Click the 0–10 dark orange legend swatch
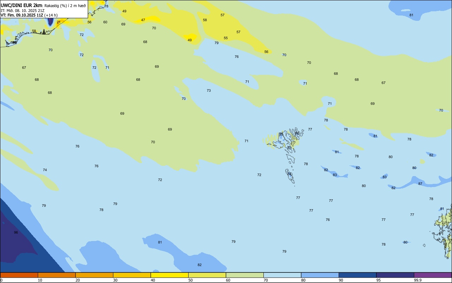The width and height of the screenshot is (452, 283). (19, 275)
